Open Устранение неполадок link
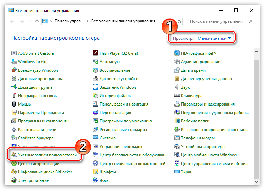 121,146
